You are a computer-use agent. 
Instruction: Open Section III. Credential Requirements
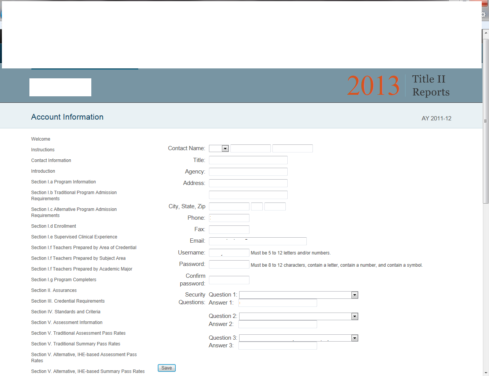point(68,301)
